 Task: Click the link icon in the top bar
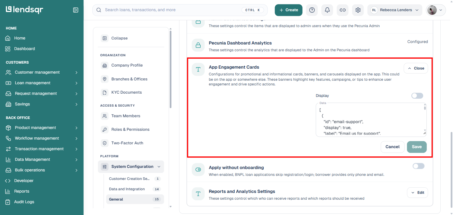point(343,10)
